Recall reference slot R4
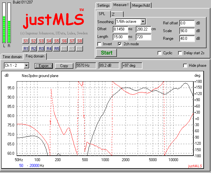 coord(49,48)
